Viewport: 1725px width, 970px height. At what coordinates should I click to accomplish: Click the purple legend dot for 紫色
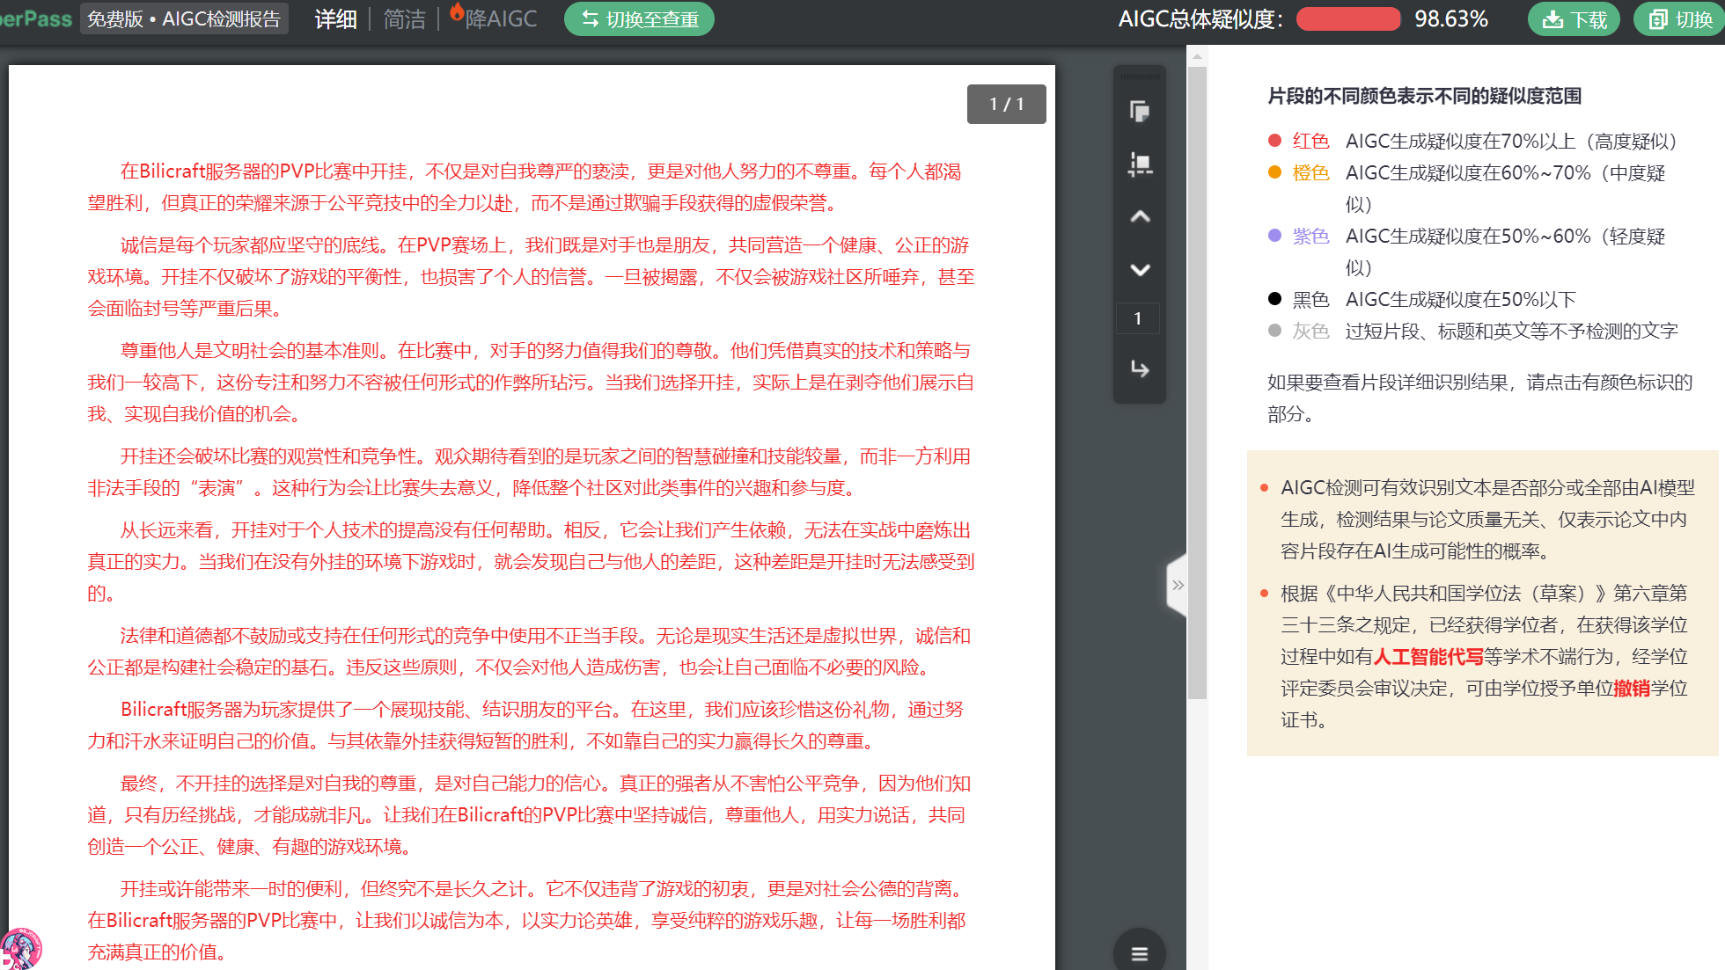(x=1274, y=235)
